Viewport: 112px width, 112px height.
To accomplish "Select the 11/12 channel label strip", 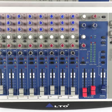I will tap(74, 97).
